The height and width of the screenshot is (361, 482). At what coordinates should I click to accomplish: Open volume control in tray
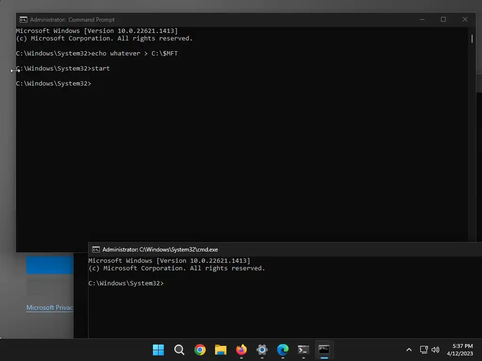point(435,350)
